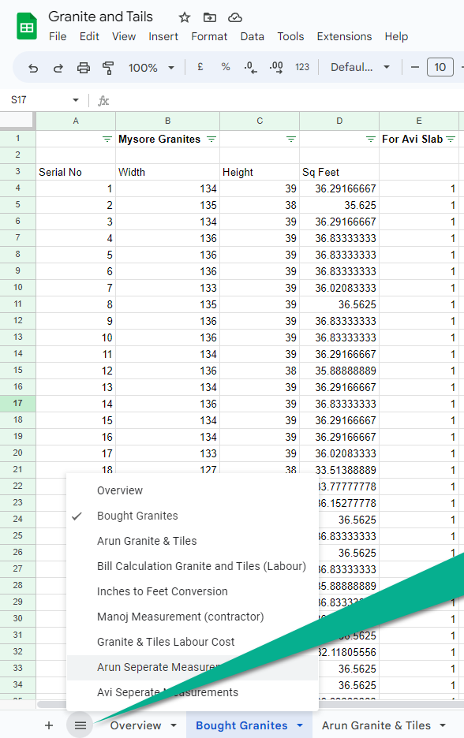Decrease font size with minus button
This screenshot has width=464, height=738.
(414, 67)
